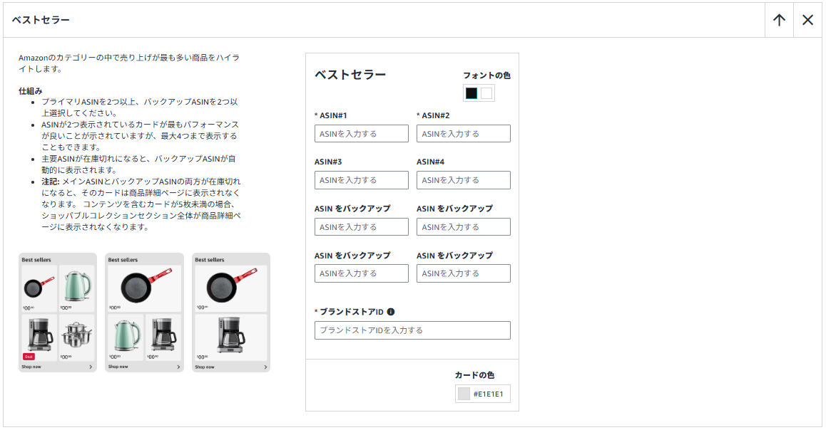Close the ベストセラー panel with X
The image size is (826, 430).
pyautogui.click(x=807, y=20)
